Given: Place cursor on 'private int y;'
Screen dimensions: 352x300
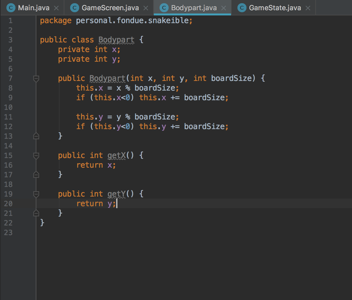Looking at the screenshot, I should coord(89,59).
